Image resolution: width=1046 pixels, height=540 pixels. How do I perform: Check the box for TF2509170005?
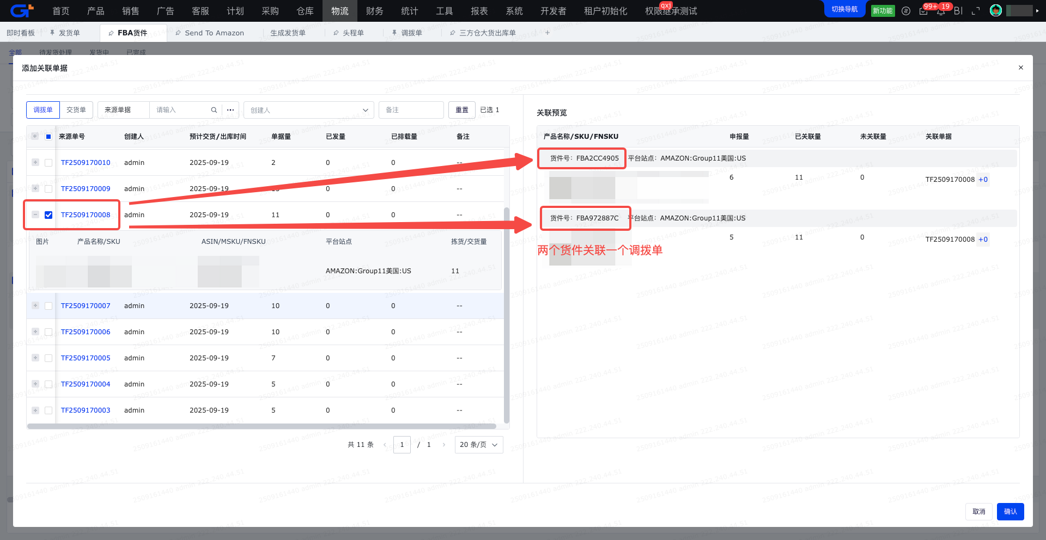pos(48,358)
